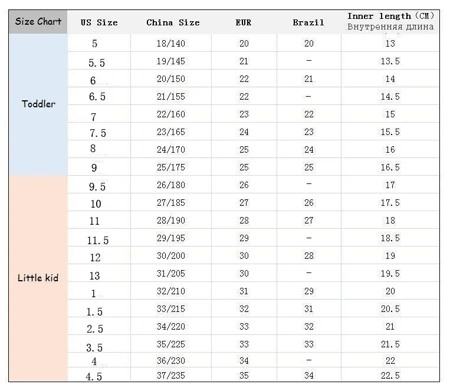Click the Size Chart header cell
450x391 pixels.
click(x=38, y=22)
